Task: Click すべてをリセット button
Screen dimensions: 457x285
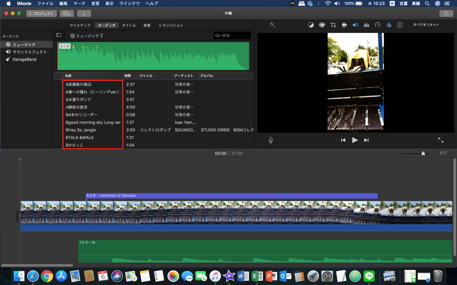Action: pos(426,25)
